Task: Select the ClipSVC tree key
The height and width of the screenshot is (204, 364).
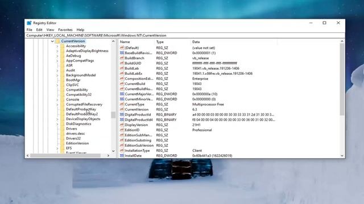Action: click(72, 85)
